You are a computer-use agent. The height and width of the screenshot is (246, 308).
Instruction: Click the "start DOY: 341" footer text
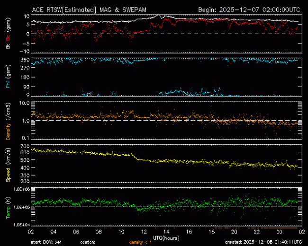tap(46, 242)
